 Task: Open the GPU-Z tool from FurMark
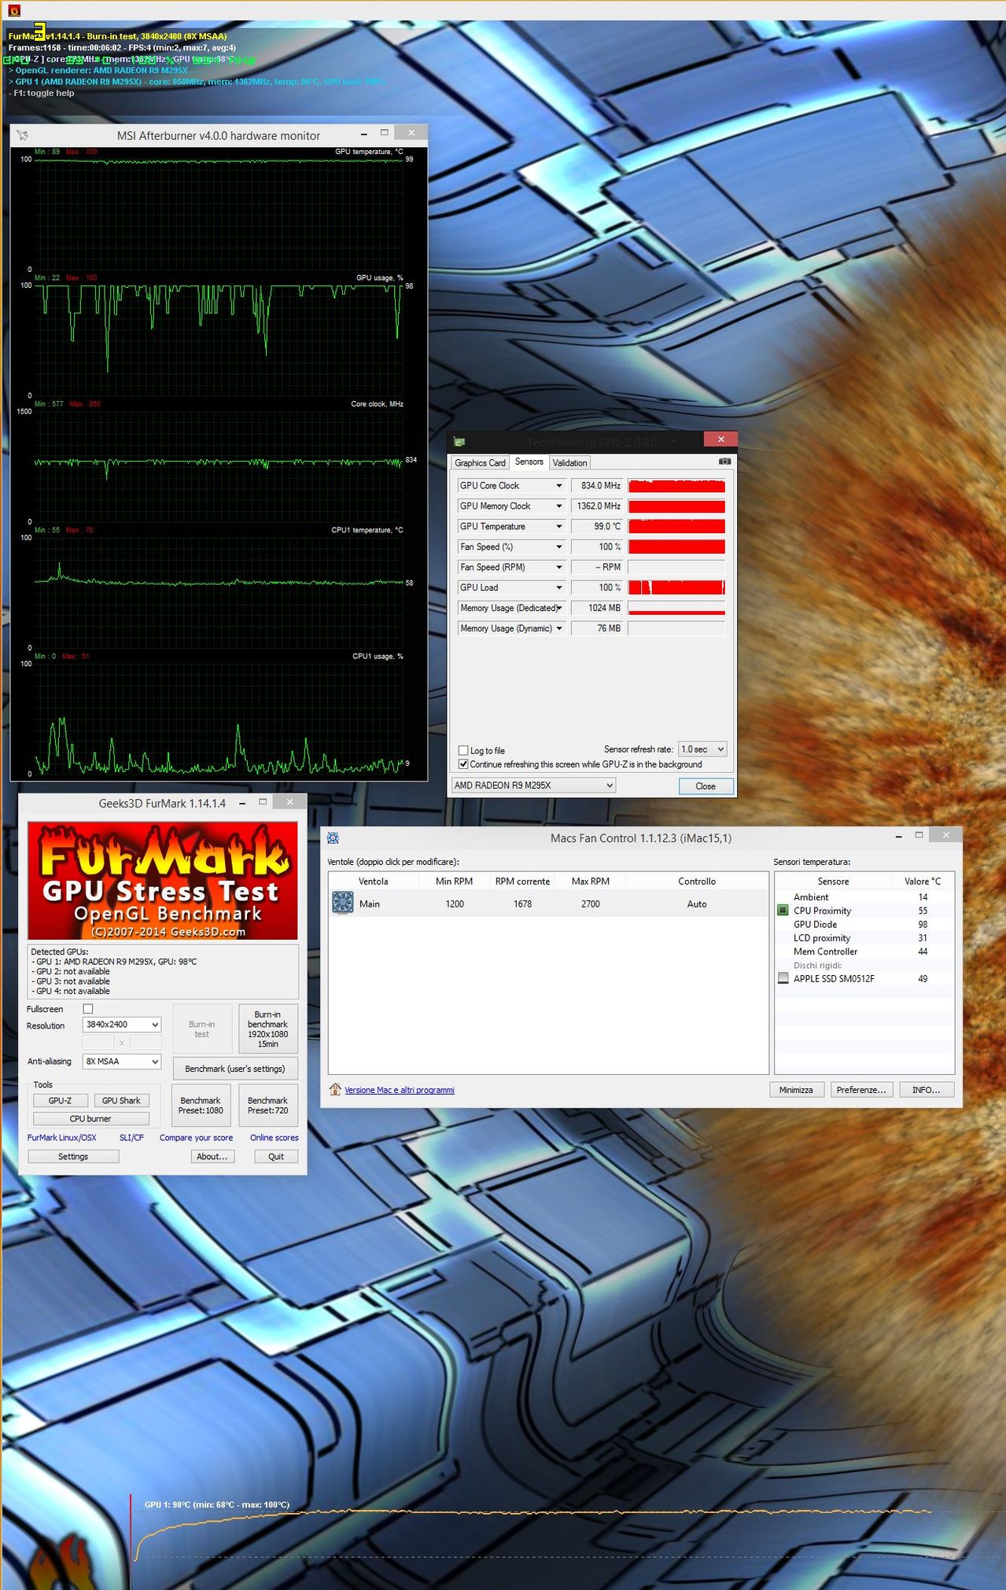[60, 1101]
